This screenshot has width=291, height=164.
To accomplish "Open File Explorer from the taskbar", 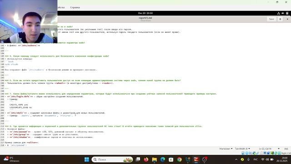I will (x=155, y=159).
